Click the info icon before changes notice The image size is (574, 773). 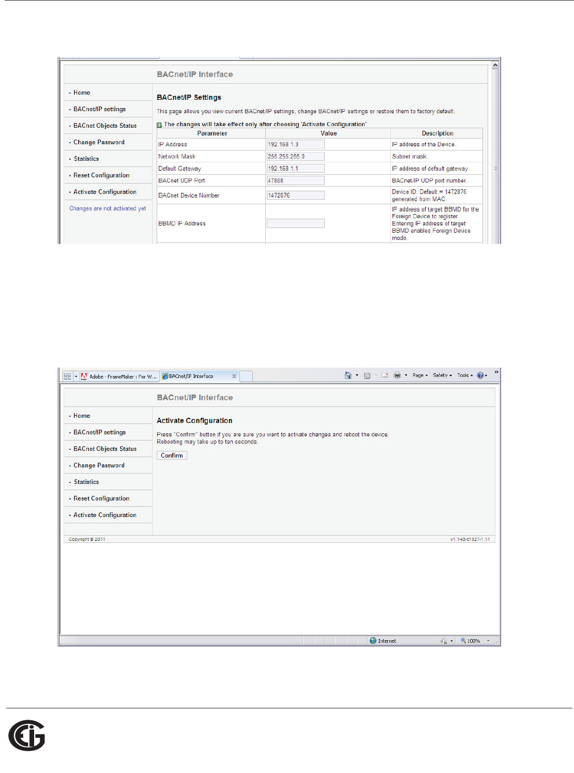pyautogui.click(x=159, y=125)
